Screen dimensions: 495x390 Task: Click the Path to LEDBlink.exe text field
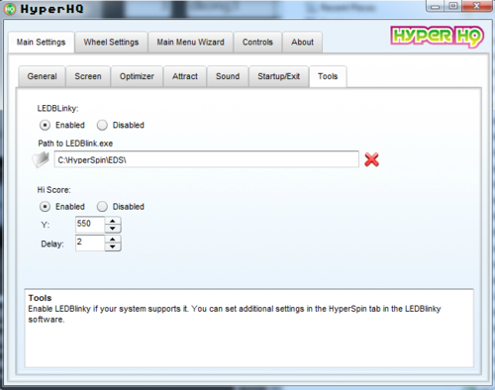(207, 159)
